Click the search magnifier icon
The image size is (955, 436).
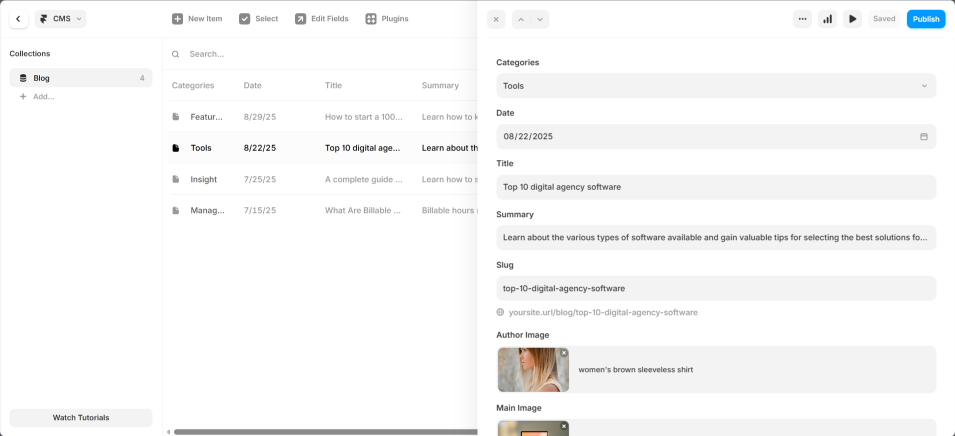[x=175, y=54]
